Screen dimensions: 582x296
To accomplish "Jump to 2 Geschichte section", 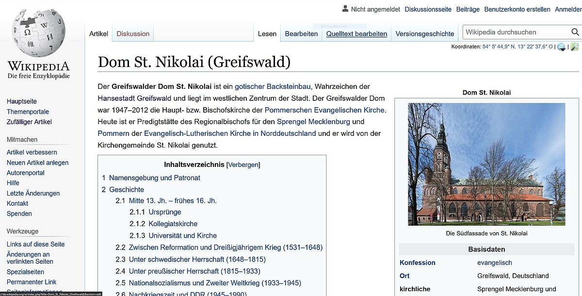I will pos(123,190).
